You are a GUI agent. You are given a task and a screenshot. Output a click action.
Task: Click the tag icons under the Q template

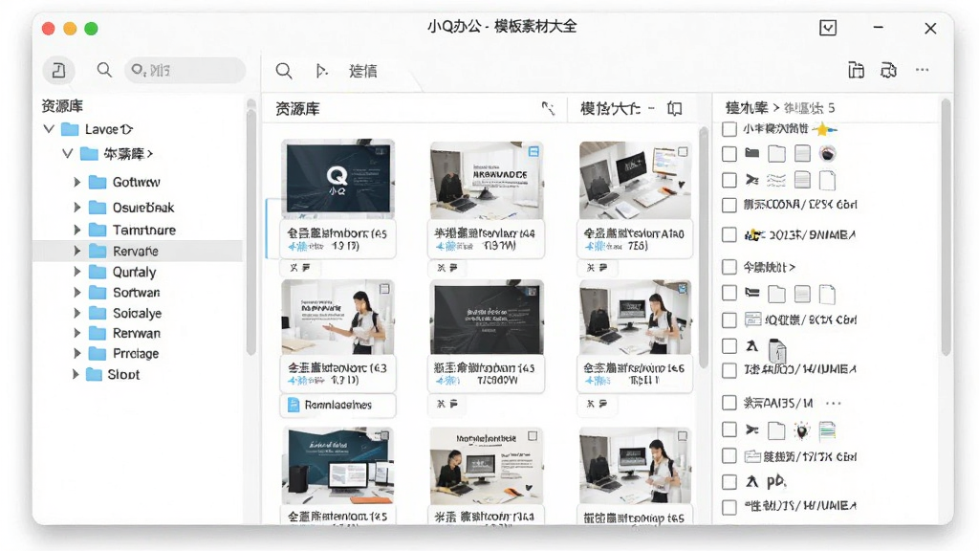(x=299, y=268)
